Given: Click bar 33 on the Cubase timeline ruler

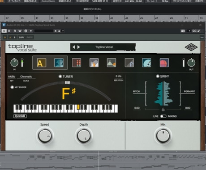Looking at the screenshot, I should click(x=52, y=18).
